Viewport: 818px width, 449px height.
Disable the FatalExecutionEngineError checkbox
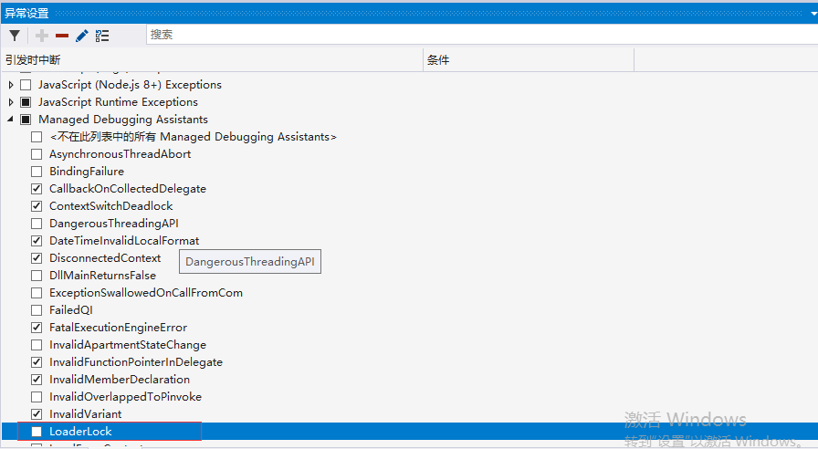pos(37,328)
